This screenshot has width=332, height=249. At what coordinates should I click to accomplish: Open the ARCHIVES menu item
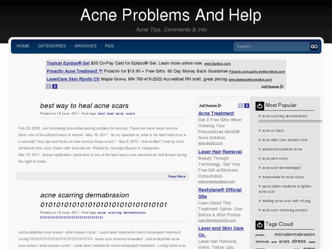[85, 46]
